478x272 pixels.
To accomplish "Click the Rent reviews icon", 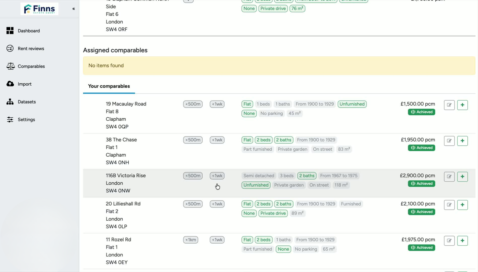I will (10, 48).
